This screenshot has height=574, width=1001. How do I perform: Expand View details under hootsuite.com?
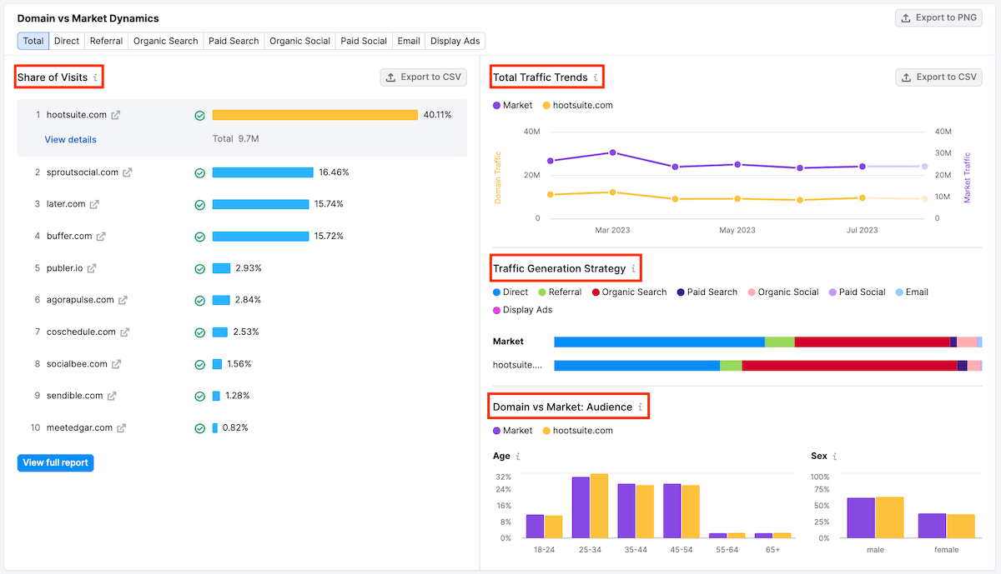(70, 140)
